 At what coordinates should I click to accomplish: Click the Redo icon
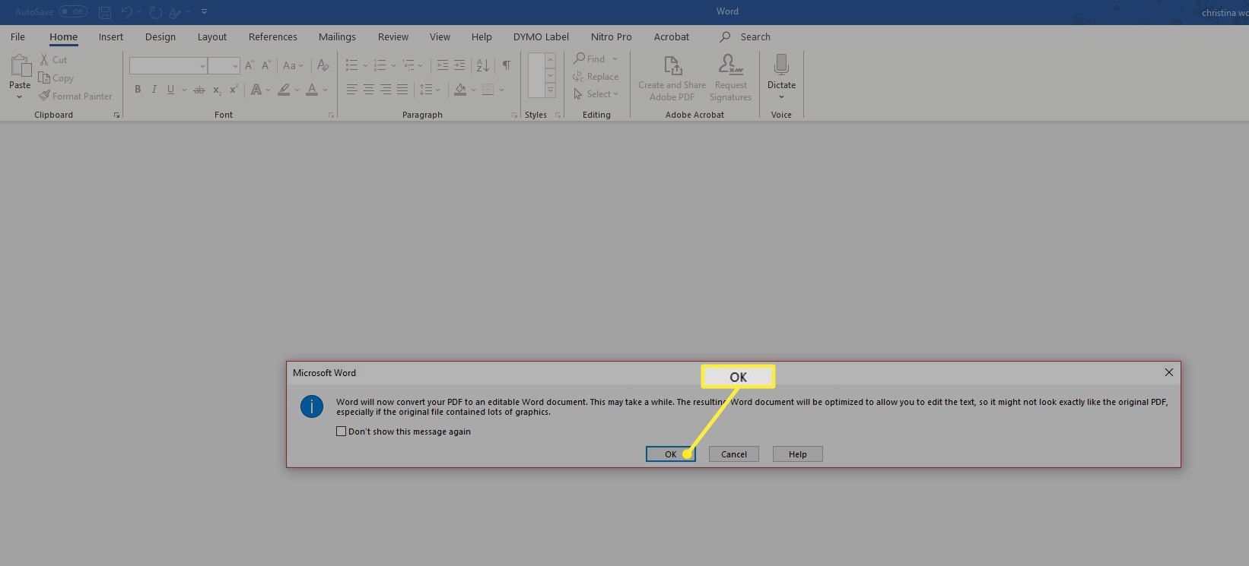coord(156,12)
